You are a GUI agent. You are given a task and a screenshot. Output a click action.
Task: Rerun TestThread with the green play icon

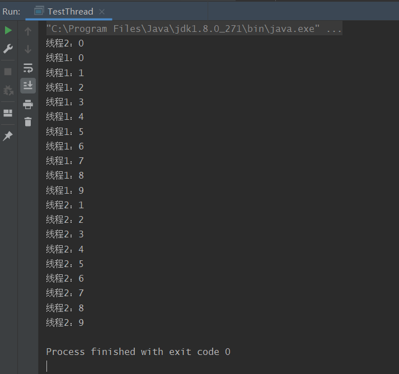pyautogui.click(x=8, y=31)
